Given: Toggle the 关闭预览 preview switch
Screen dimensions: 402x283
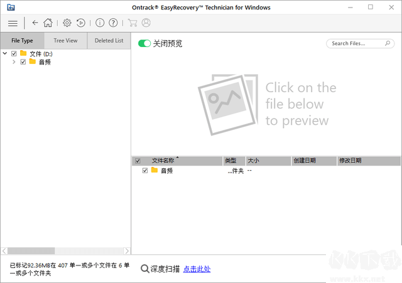Looking at the screenshot, I should pos(144,43).
